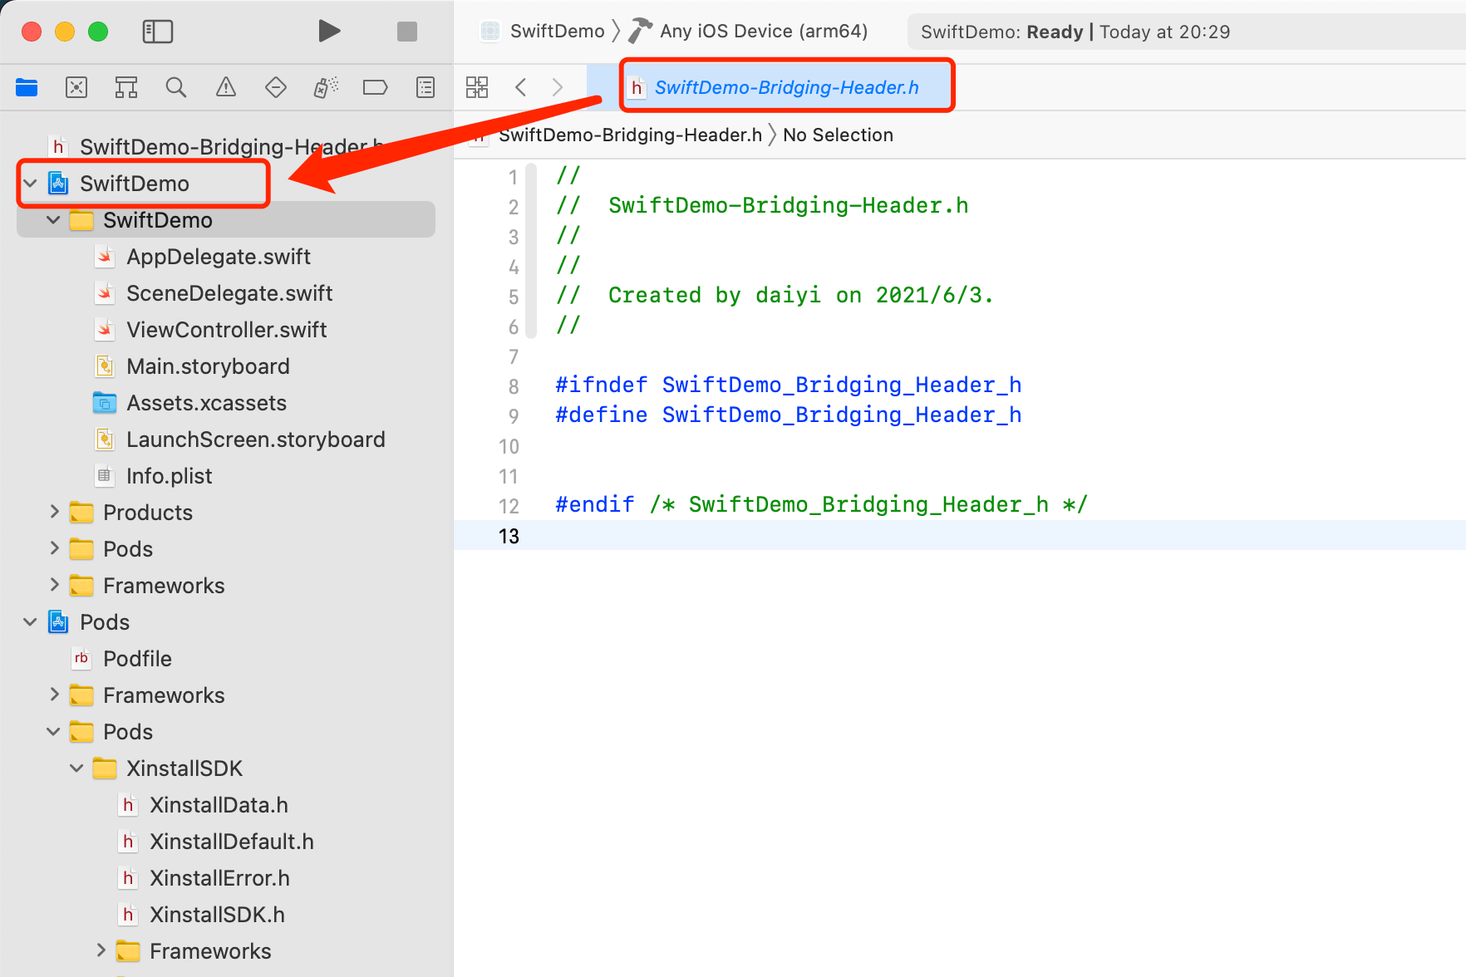Open Assets.xcassets

pyautogui.click(x=206, y=403)
